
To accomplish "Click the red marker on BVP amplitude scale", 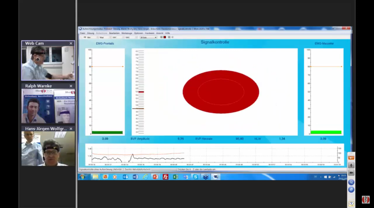I will tap(141, 92).
